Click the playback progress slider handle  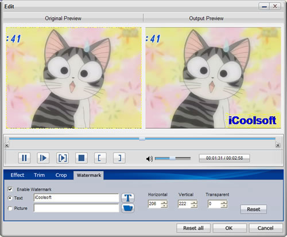click(x=142, y=139)
